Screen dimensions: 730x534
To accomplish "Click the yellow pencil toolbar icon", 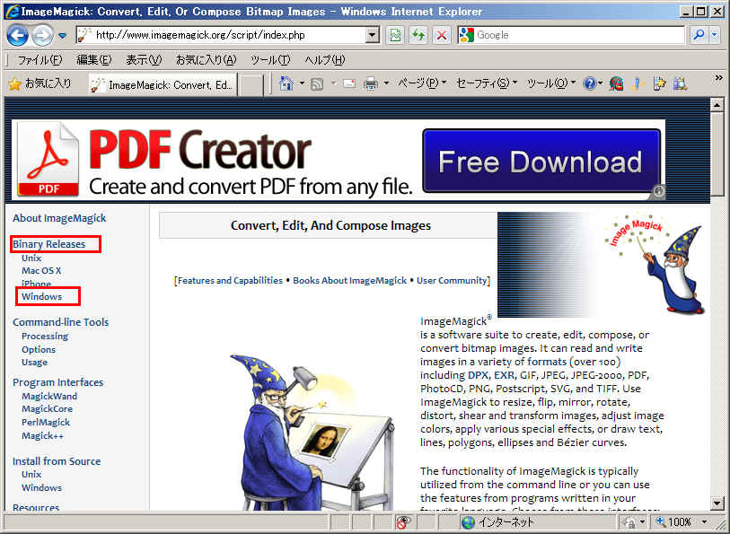I will (x=638, y=83).
